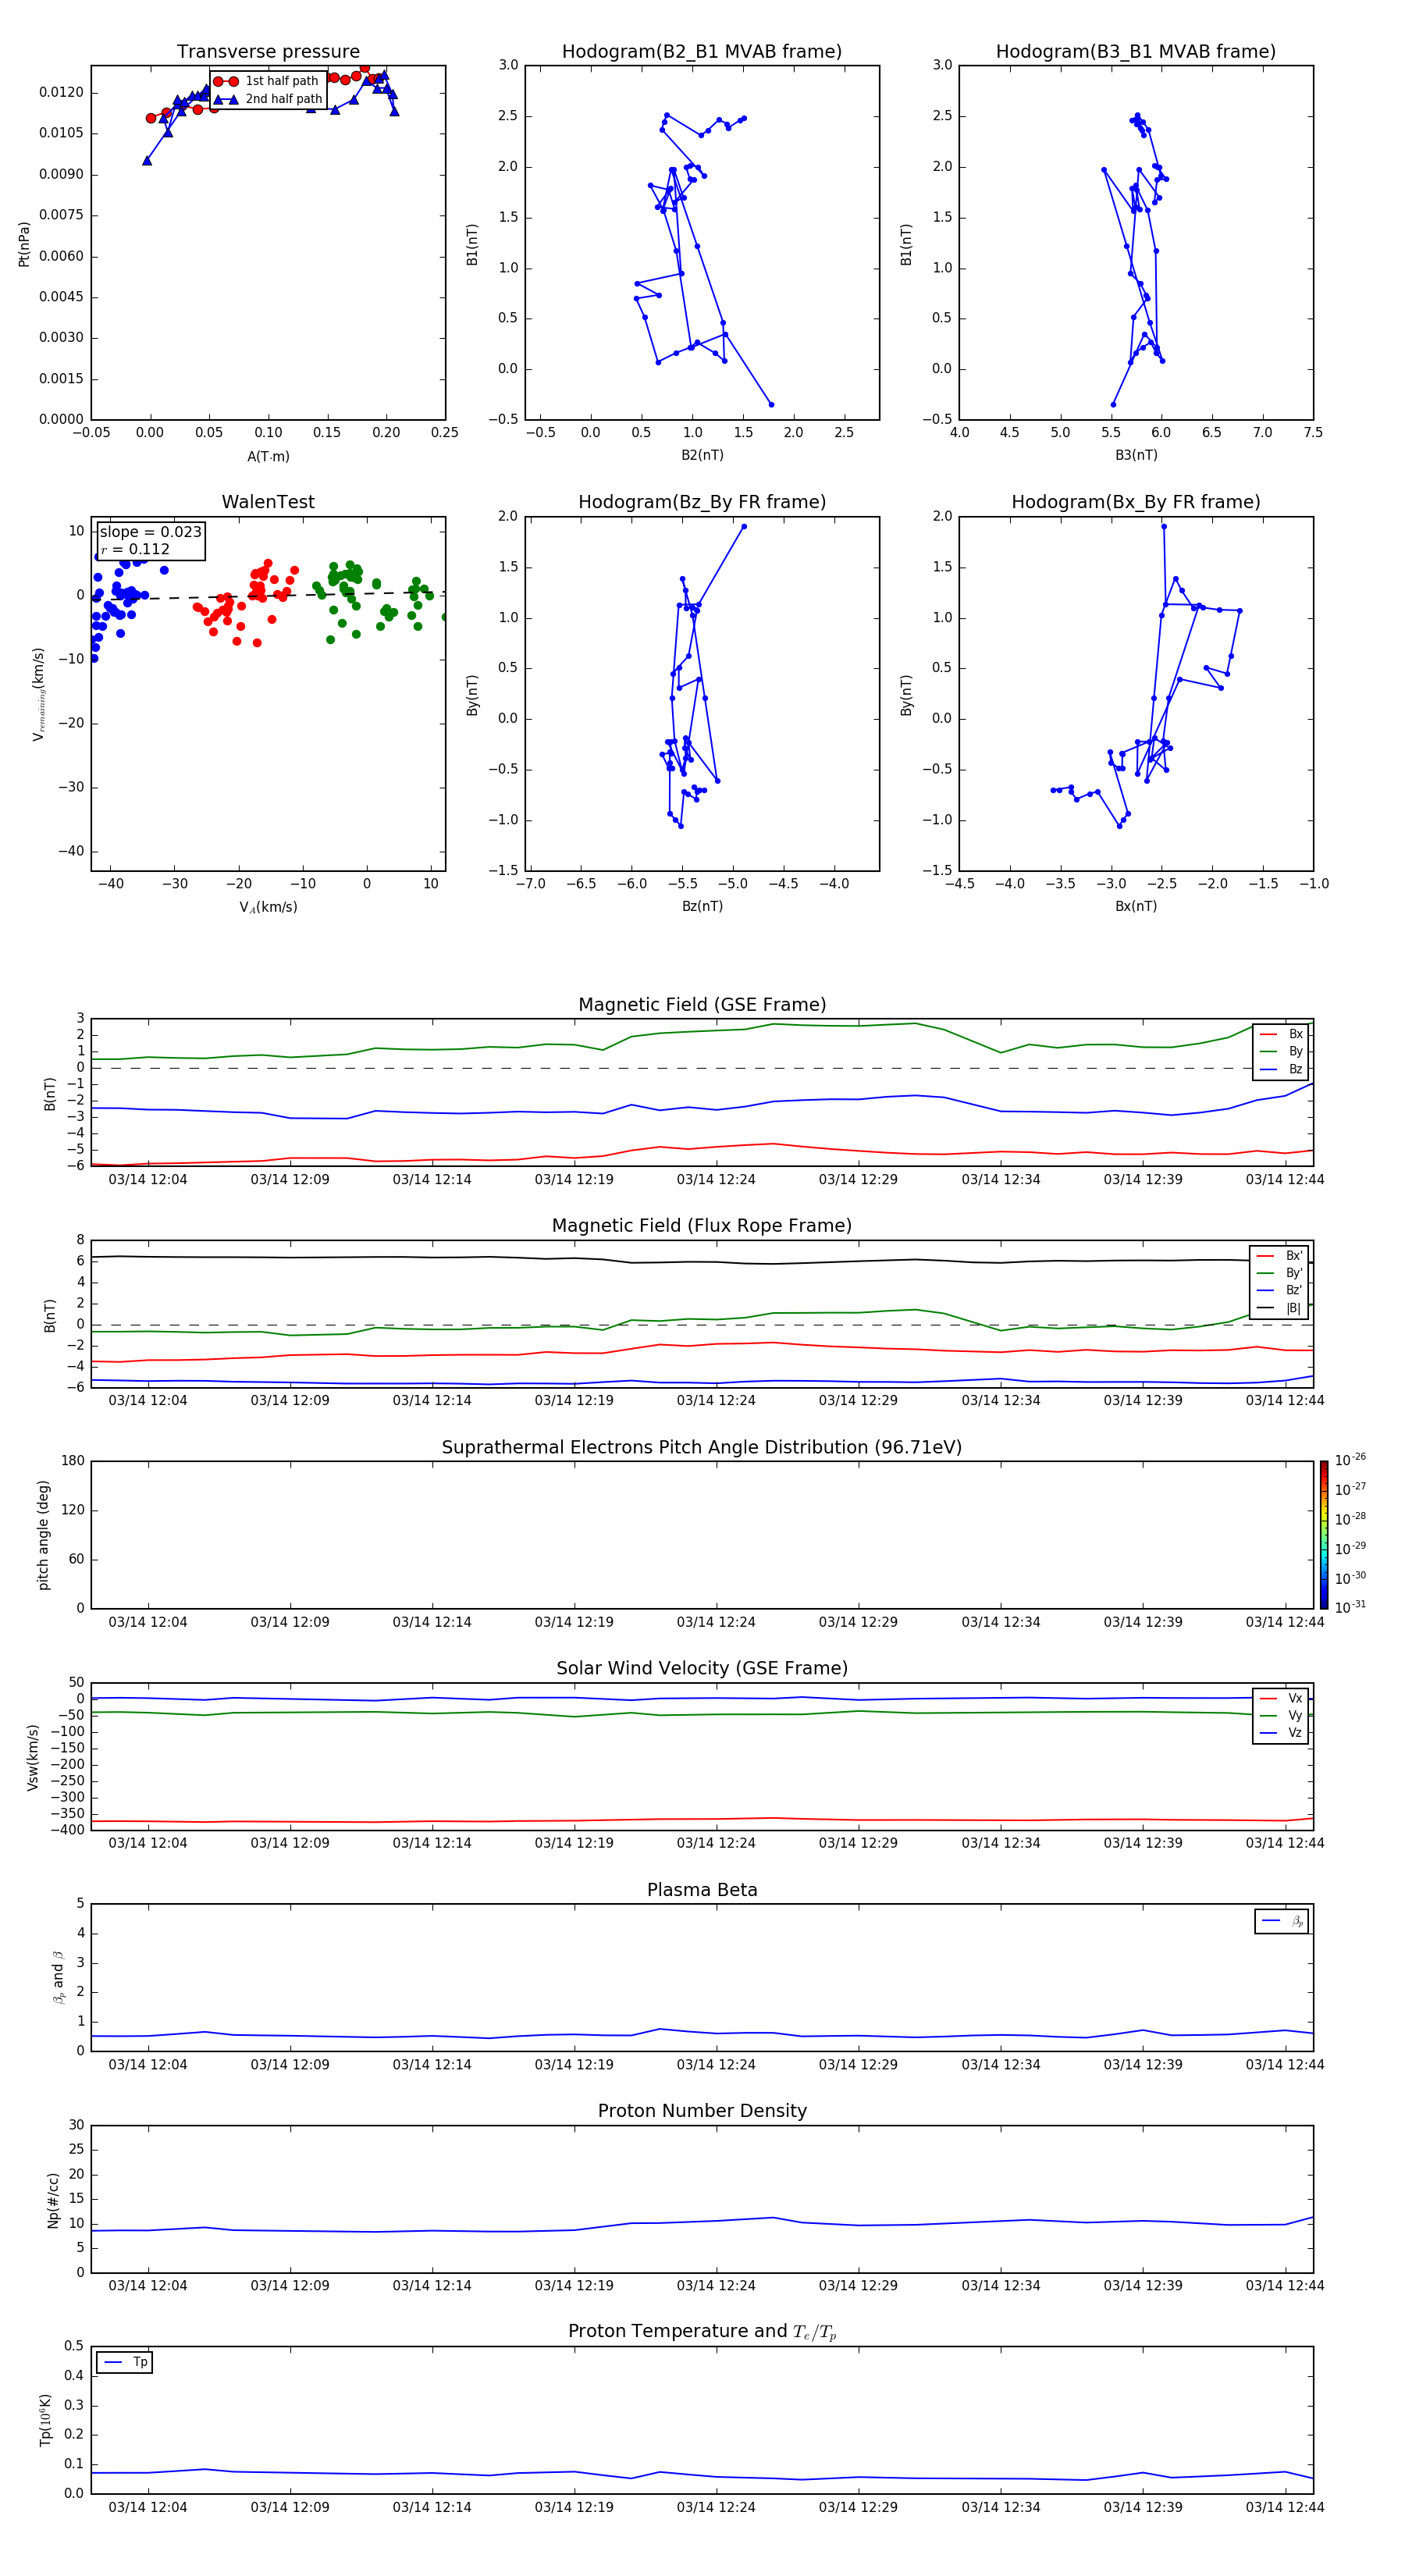Screen dimensions: 1405x2576
Task: Click the 'V_remaining(km/s)' y-axis label
Action: click(x=39, y=694)
